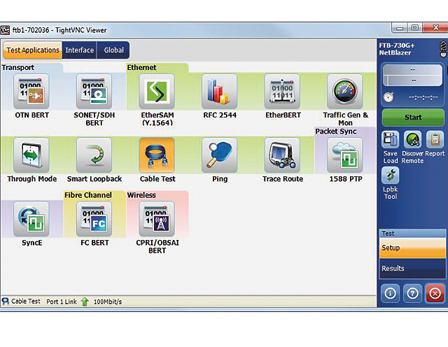
Task: Launch the SONET/SDH BERT application
Action: (x=94, y=92)
